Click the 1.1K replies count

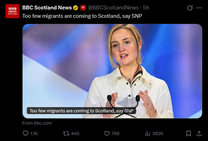pos(34,134)
